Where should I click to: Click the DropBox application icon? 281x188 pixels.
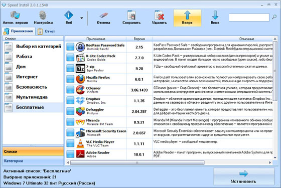[x=80, y=101]
